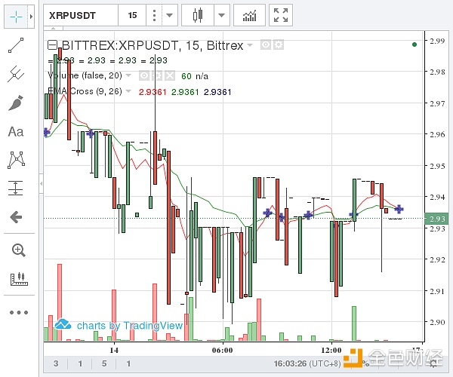Image resolution: width=453 pixels, height=377 pixels.
Task: Select the 5 range button
Action: (x=104, y=363)
